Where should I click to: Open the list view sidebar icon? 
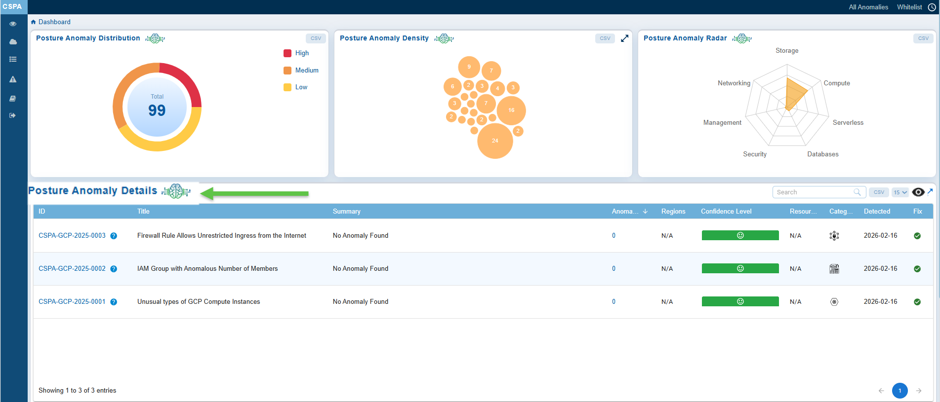click(13, 59)
